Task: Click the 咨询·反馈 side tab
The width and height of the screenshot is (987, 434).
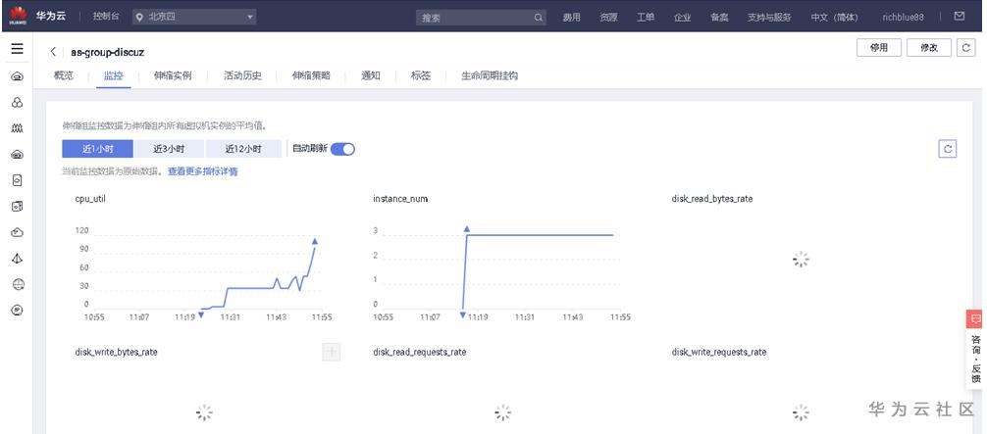Action: pyautogui.click(x=975, y=359)
